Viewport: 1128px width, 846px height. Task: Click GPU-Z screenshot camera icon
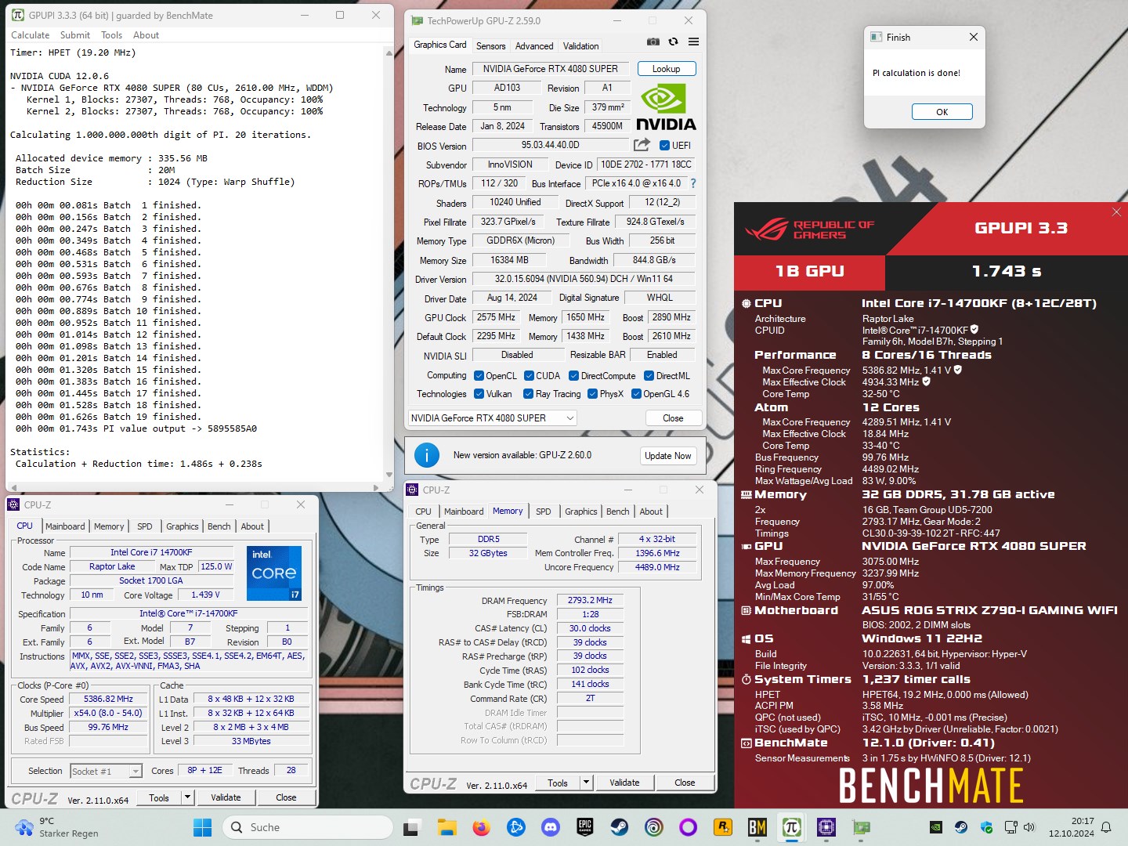click(x=653, y=42)
